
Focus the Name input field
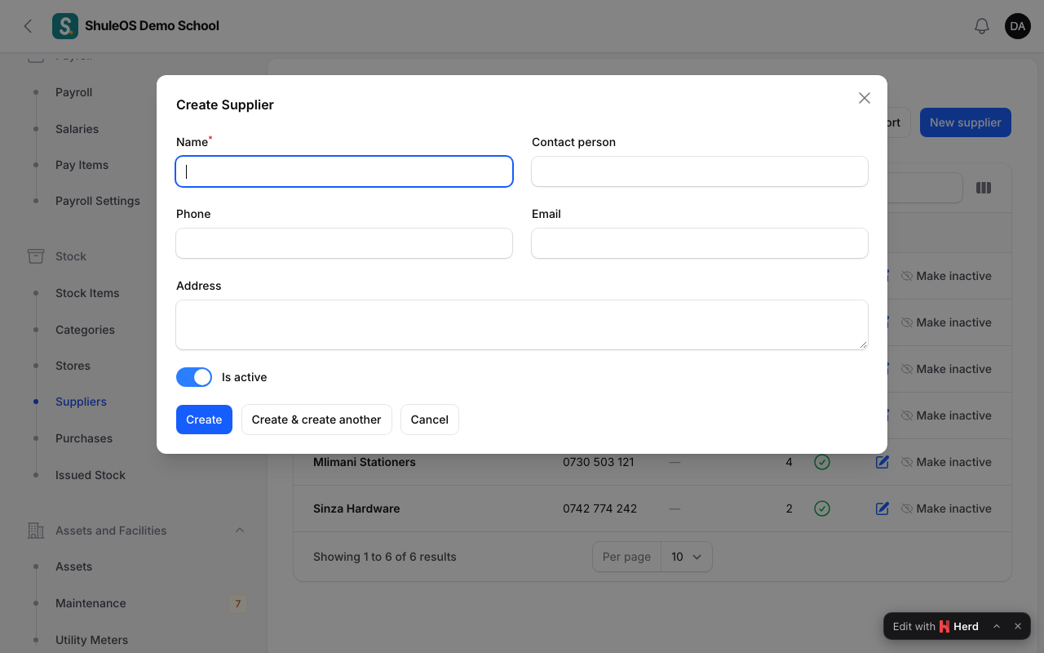tap(344, 171)
